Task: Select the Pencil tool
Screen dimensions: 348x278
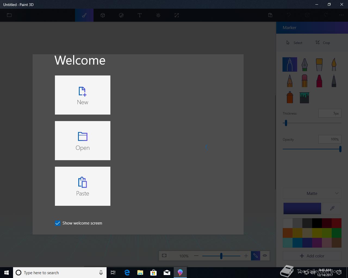Action: (290, 81)
